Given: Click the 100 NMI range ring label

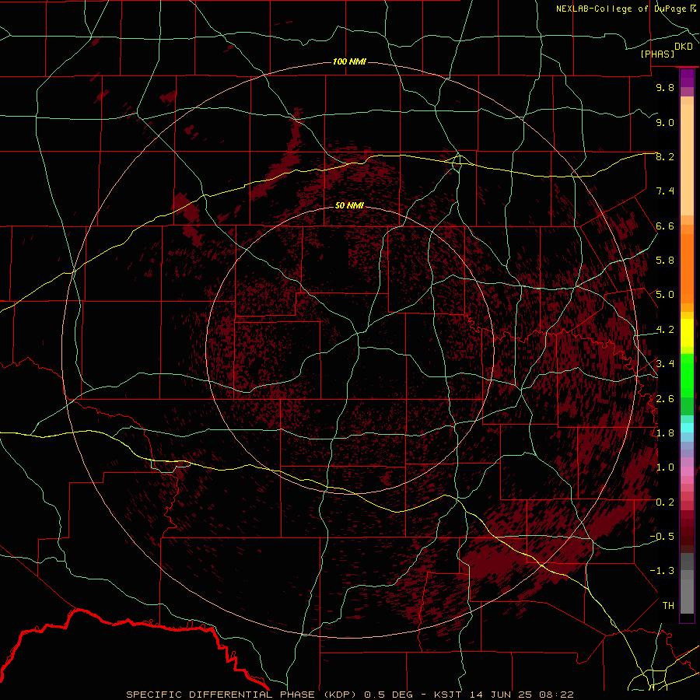Looking at the screenshot, I should (x=349, y=61).
